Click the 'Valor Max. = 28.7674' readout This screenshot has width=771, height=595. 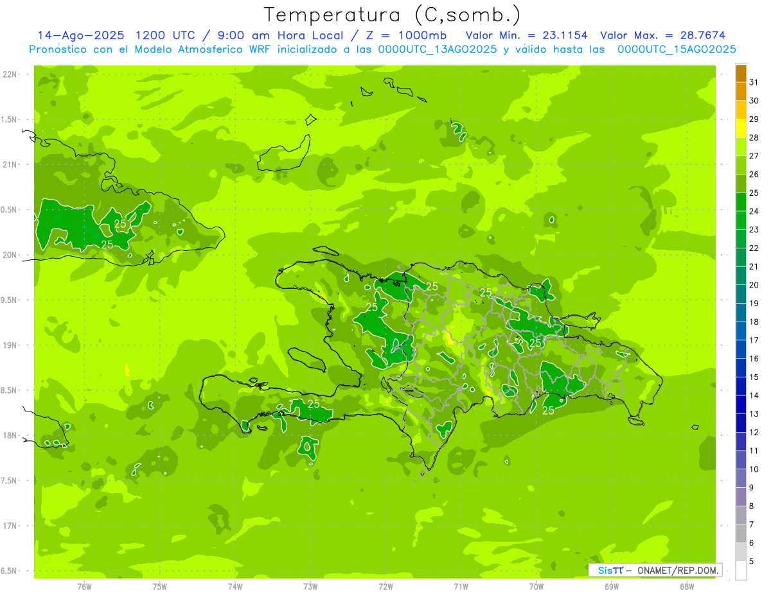pyautogui.click(x=663, y=35)
